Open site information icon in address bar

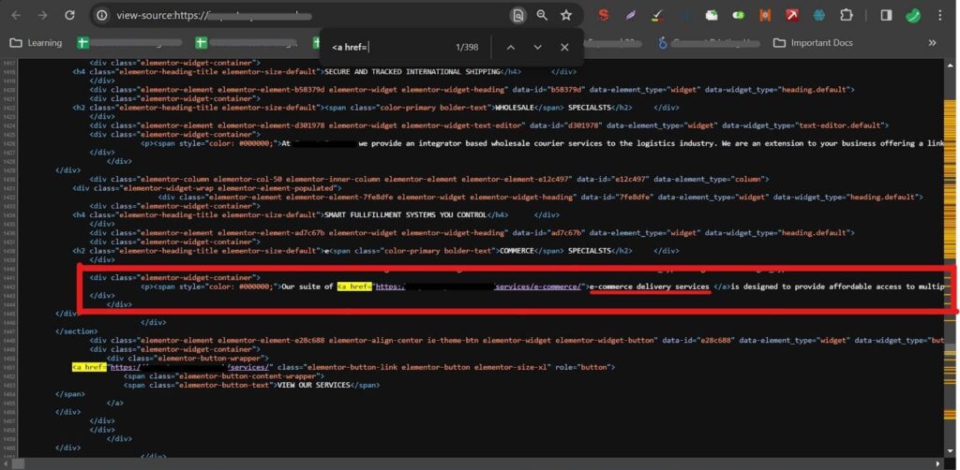coord(102,15)
